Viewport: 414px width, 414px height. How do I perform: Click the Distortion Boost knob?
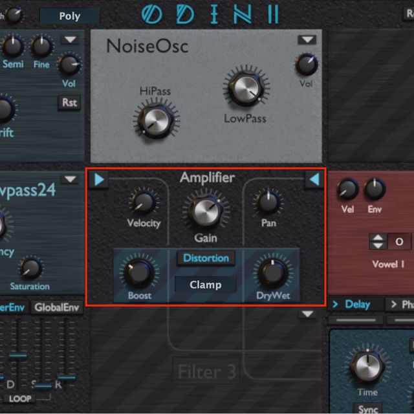point(139,273)
